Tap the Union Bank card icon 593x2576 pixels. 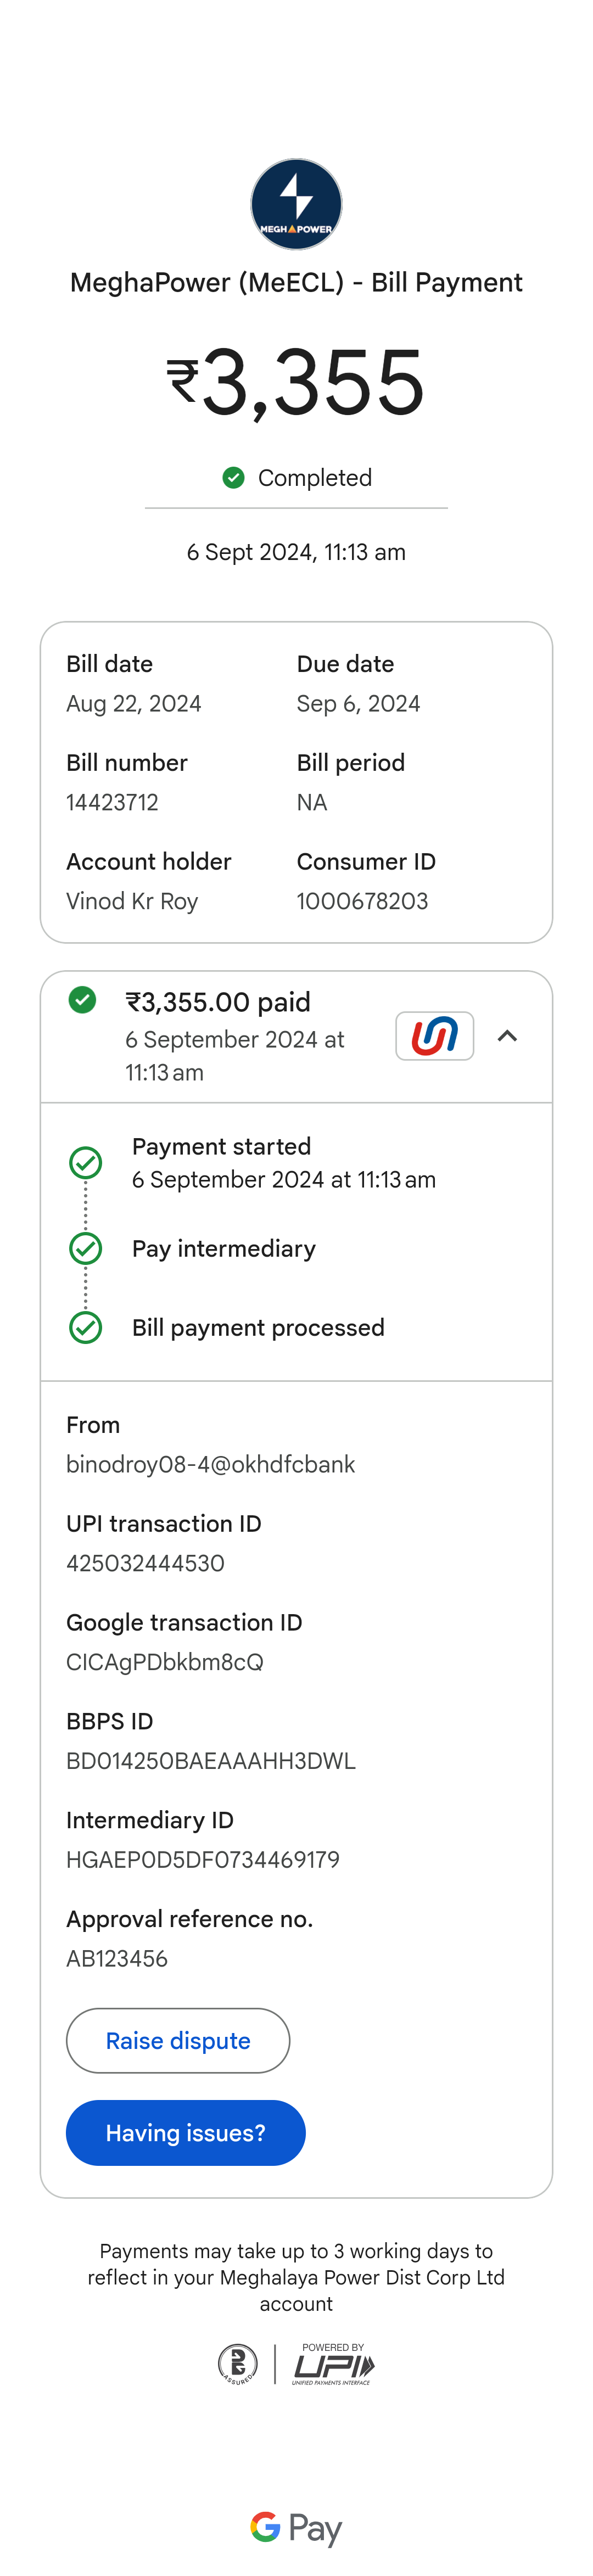click(x=434, y=1036)
